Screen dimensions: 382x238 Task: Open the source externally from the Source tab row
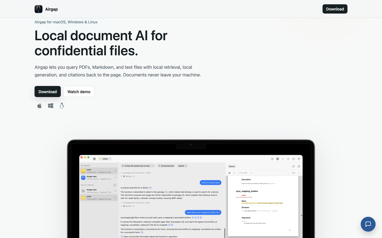click(293, 166)
